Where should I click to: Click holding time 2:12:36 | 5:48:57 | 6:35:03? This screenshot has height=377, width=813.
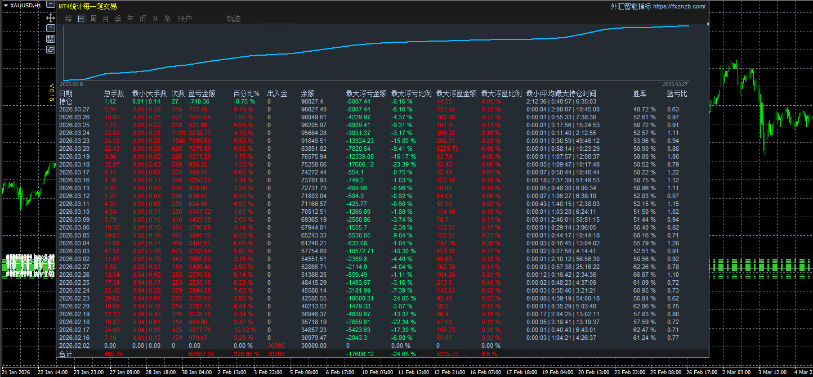[562, 101]
